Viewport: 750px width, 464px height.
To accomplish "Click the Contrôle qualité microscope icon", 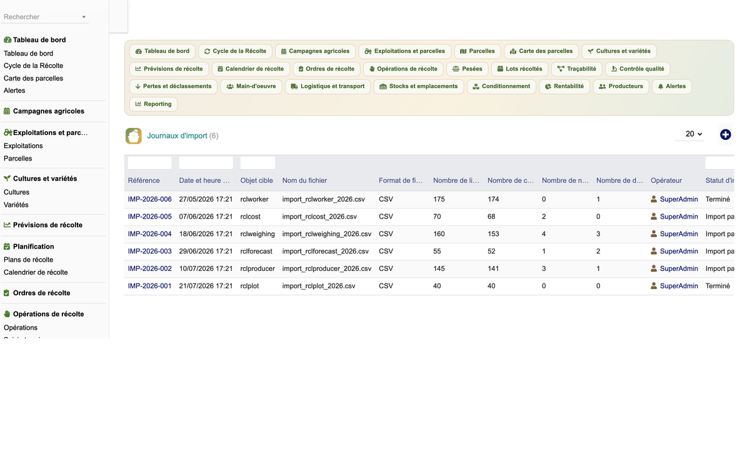I will (x=614, y=69).
